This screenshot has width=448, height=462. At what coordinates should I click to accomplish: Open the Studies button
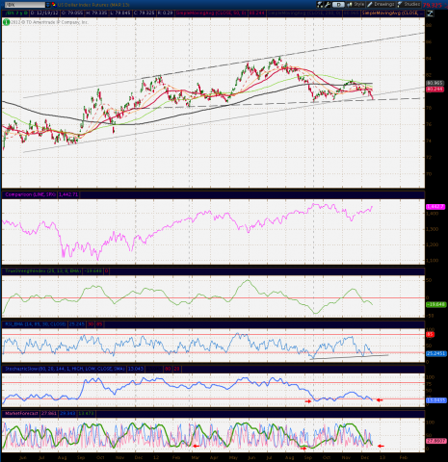click(x=408, y=5)
